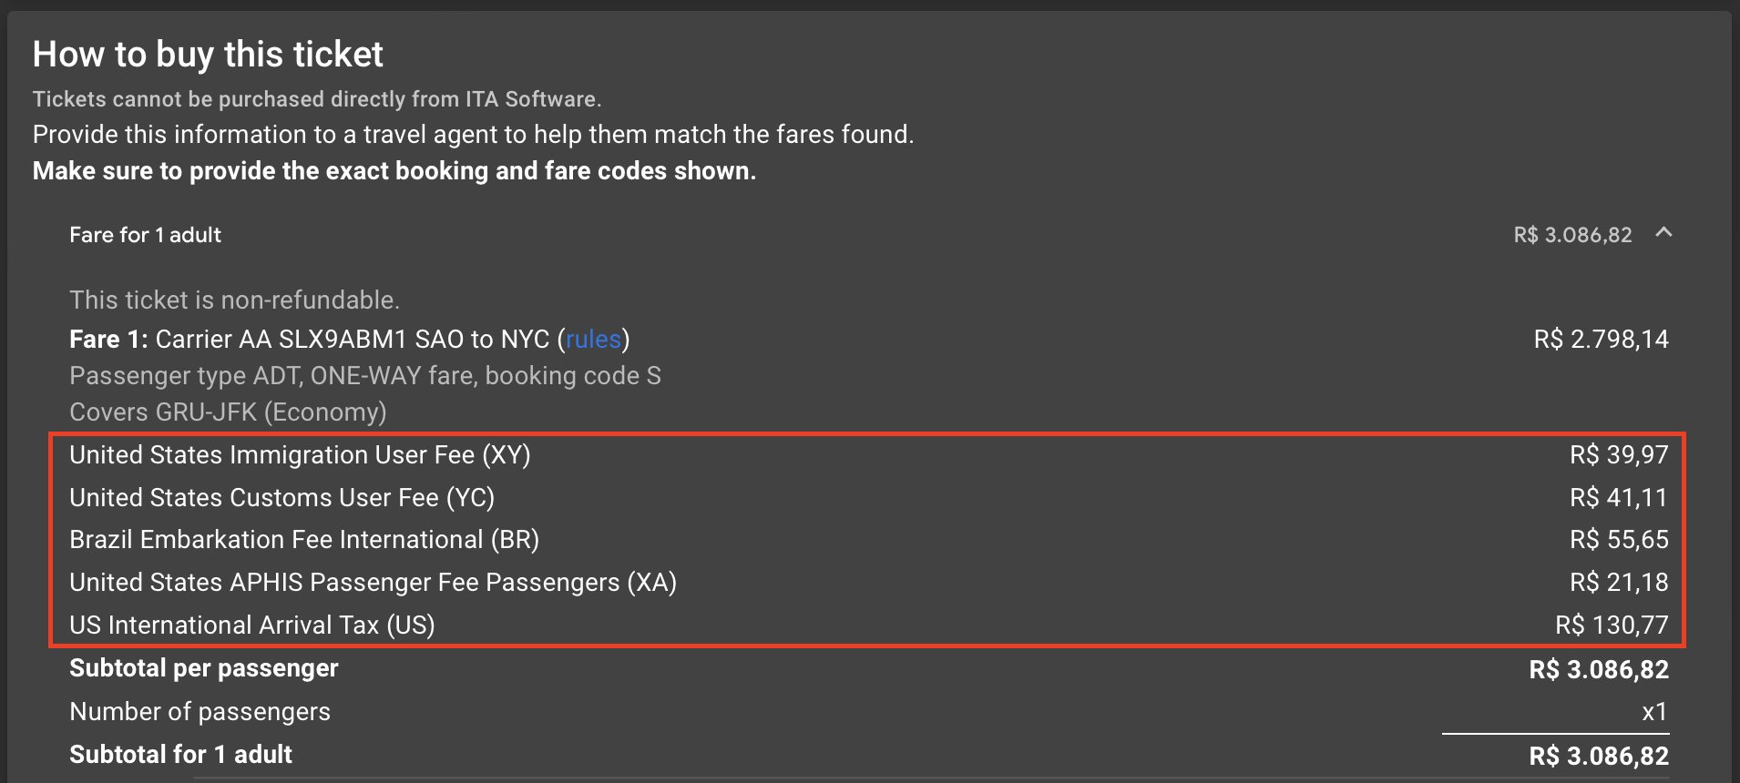The width and height of the screenshot is (1740, 783).
Task: Click the R$ 41,11 customs fee amount
Action: coord(1619,498)
